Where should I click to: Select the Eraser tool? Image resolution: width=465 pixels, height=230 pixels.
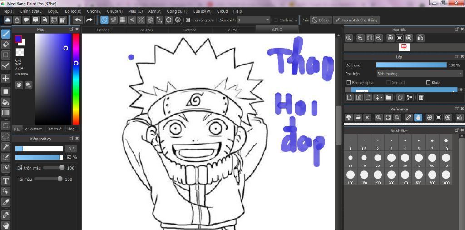(5, 45)
